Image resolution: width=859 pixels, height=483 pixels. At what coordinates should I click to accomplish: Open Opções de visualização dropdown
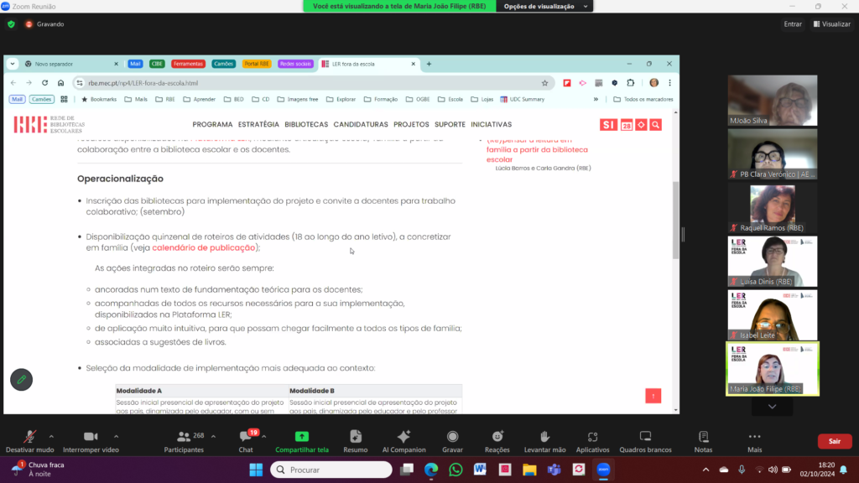tap(544, 6)
